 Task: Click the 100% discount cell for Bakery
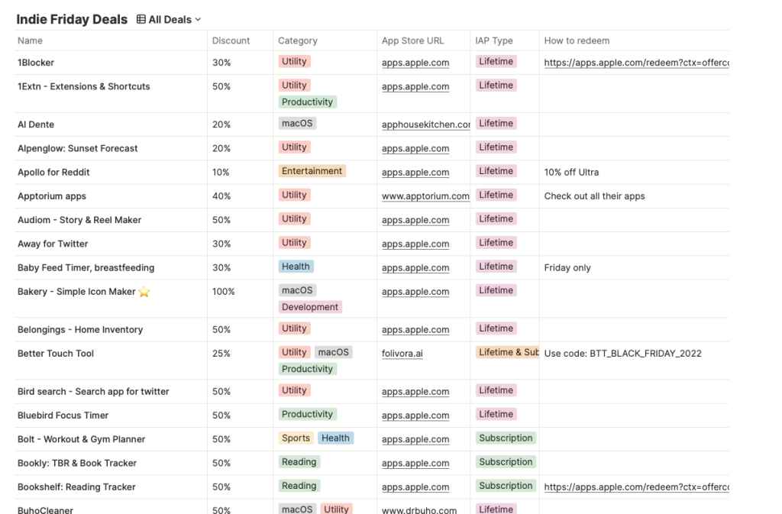[x=224, y=292]
